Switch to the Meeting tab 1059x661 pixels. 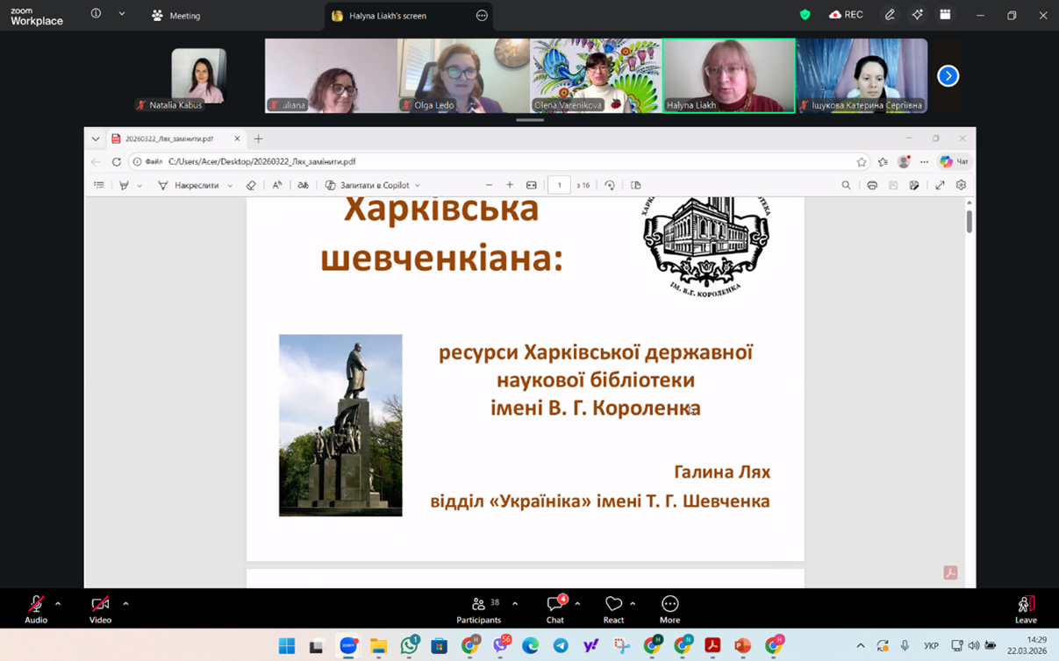pyautogui.click(x=176, y=16)
